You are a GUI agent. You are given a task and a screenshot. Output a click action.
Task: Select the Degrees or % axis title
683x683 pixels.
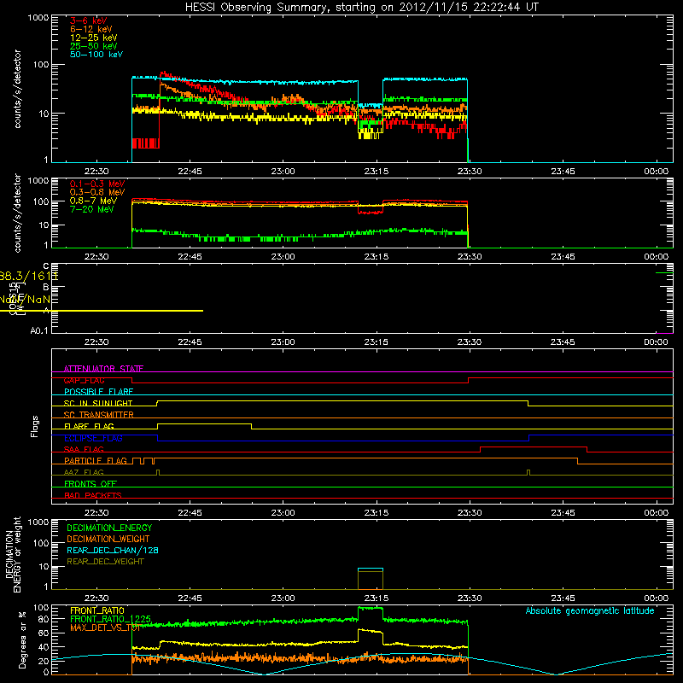point(22,639)
